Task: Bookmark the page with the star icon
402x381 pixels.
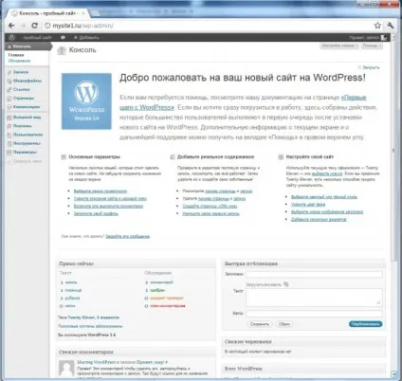Action: click(x=377, y=26)
